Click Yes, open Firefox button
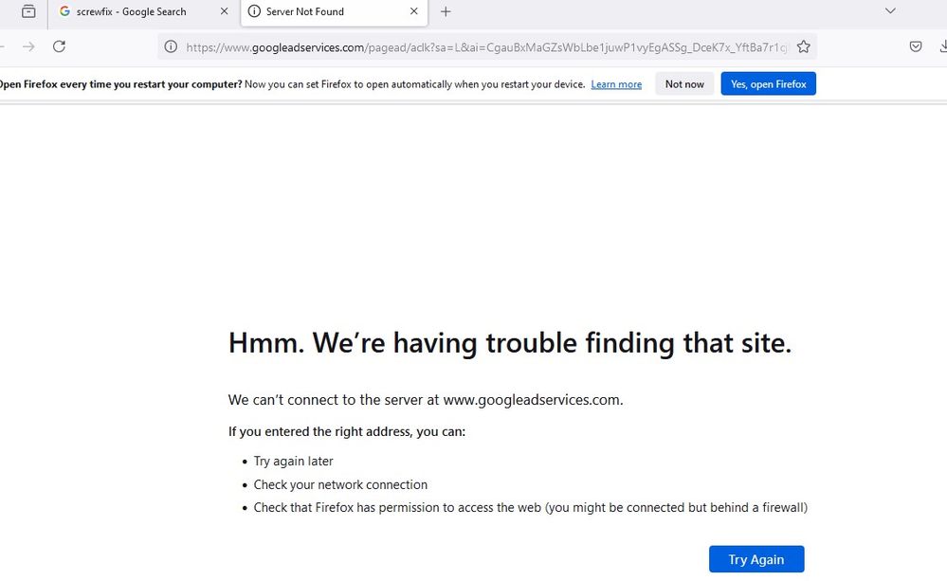 pyautogui.click(x=768, y=84)
